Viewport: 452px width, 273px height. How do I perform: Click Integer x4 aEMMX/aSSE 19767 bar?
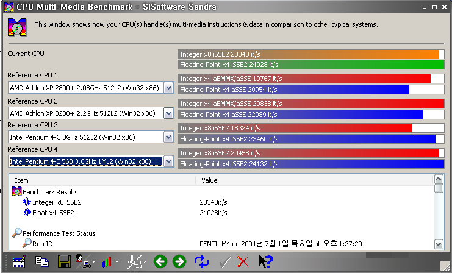(310, 79)
